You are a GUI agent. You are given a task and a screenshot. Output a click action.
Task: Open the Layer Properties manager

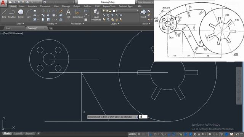[x=96, y=15]
